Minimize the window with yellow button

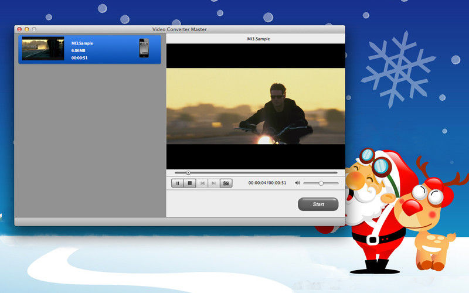(26, 29)
